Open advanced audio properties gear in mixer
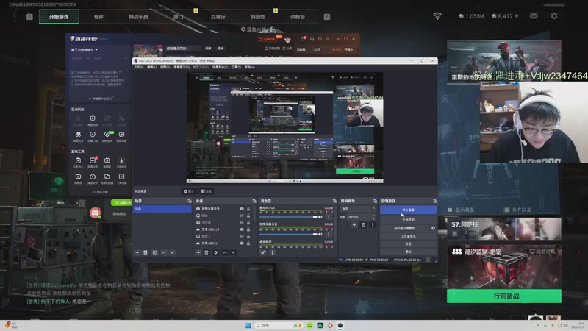 click(263, 252)
